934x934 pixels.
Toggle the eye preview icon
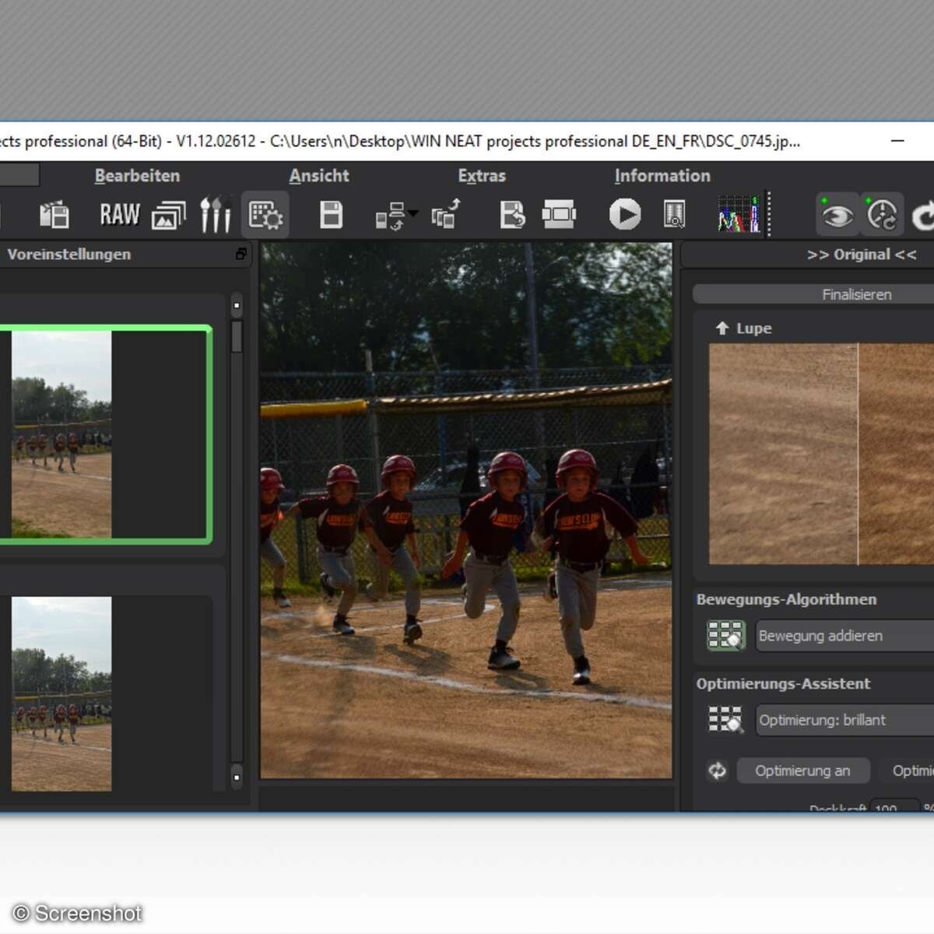[837, 214]
